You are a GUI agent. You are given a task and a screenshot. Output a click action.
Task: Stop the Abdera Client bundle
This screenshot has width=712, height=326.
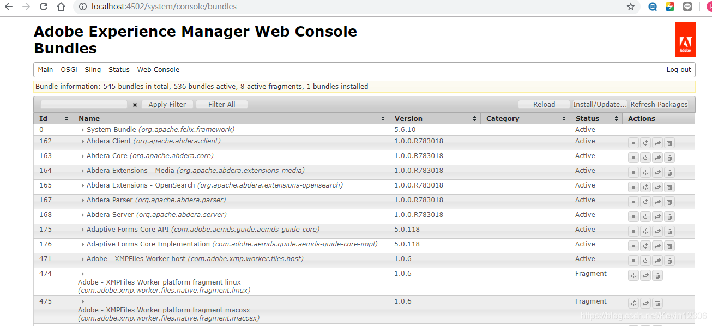[x=633, y=143]
